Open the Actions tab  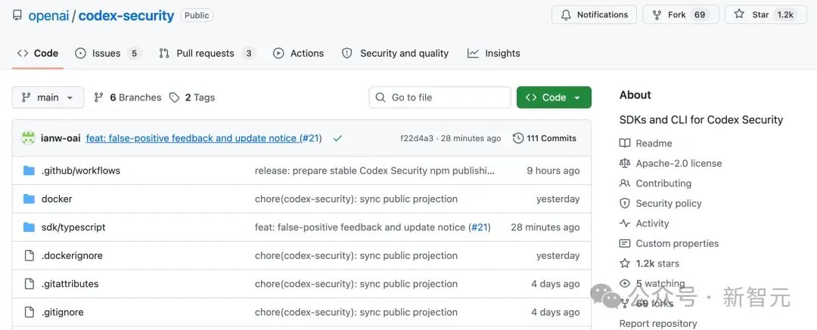pyautogui.click(x=299, y=53)
